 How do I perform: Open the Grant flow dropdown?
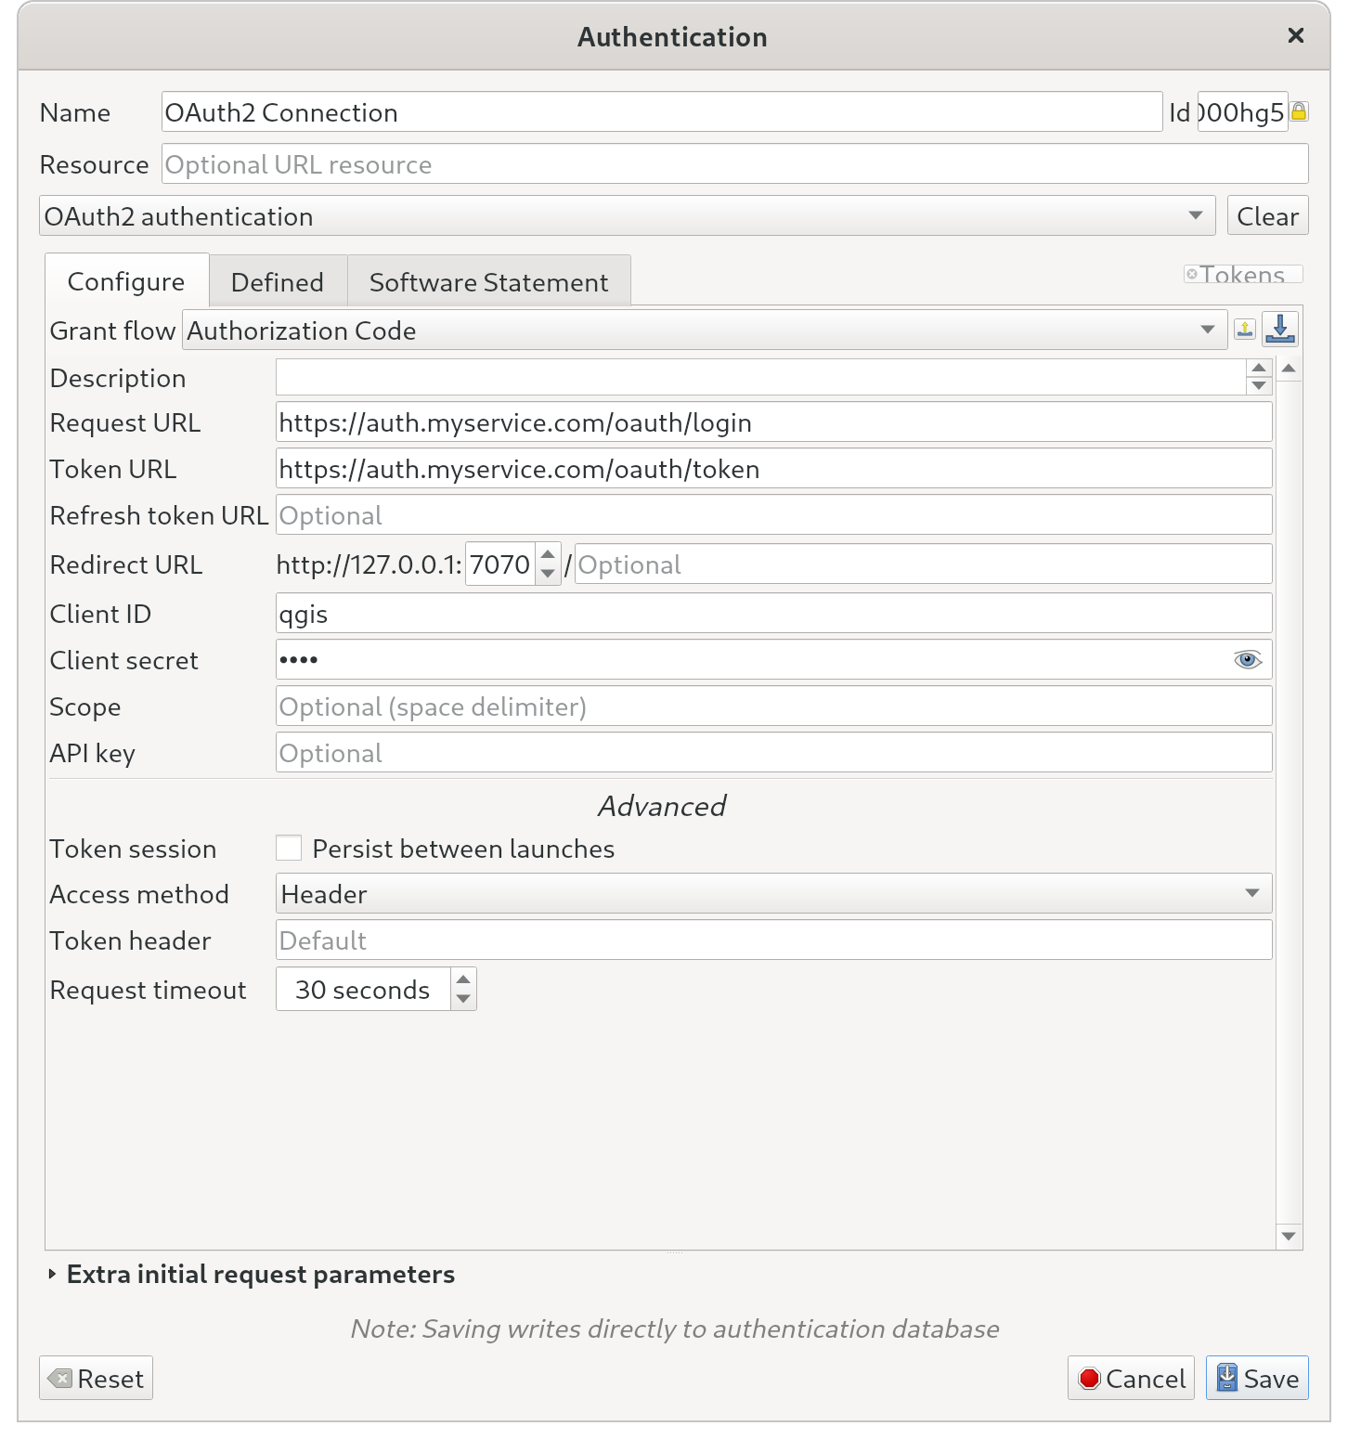coord(705,331)
